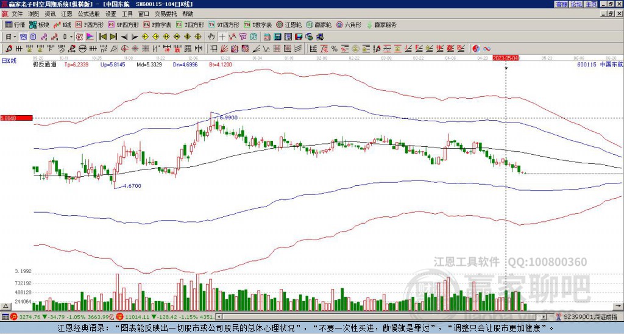
Task: Open the 设置 menu
Action: pos(111,14)
